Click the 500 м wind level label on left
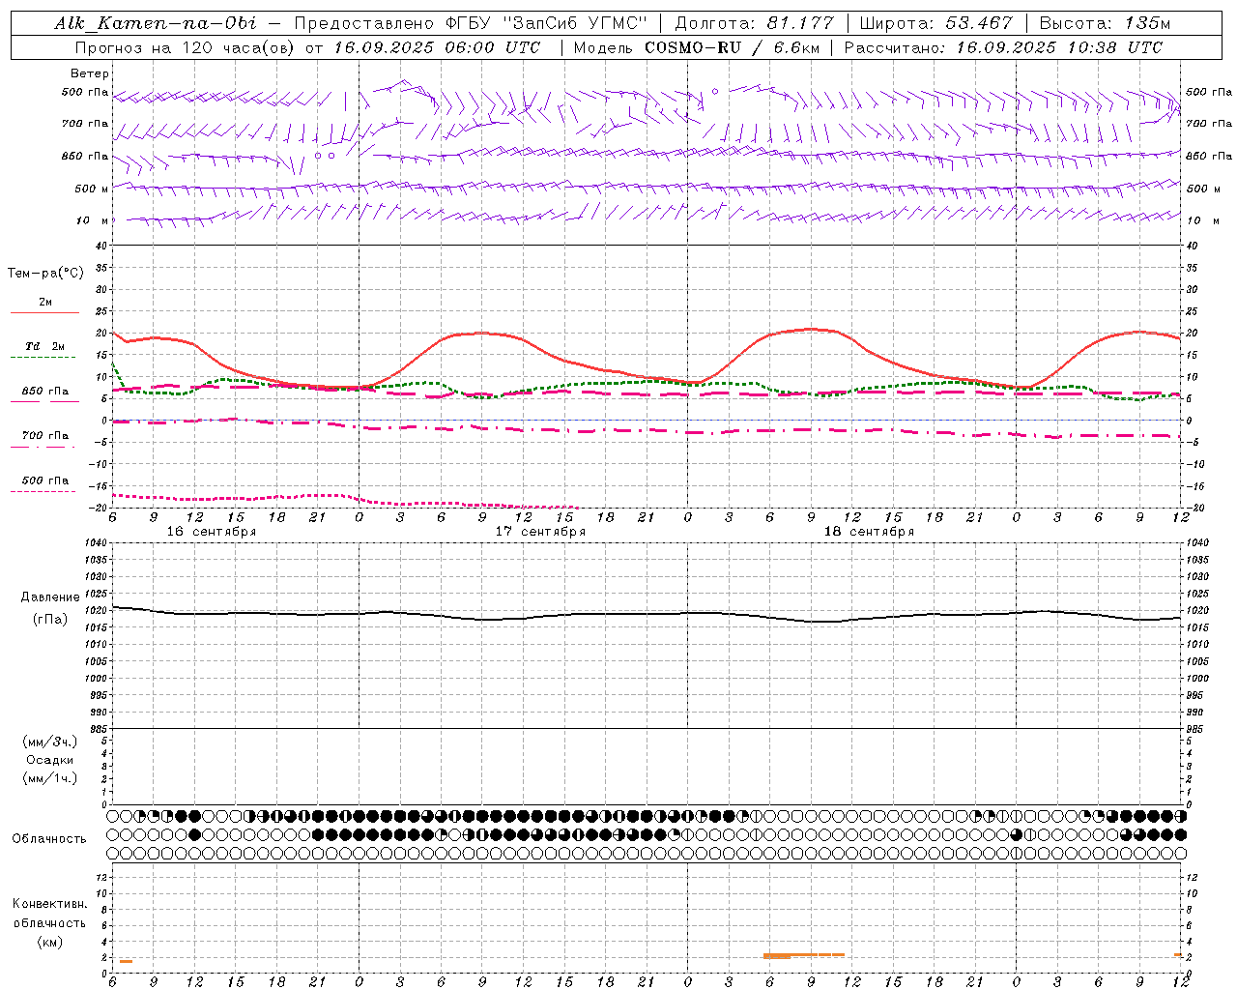Image resolution: width=1237 pixels, height=990 pixels. coord(92,189)
